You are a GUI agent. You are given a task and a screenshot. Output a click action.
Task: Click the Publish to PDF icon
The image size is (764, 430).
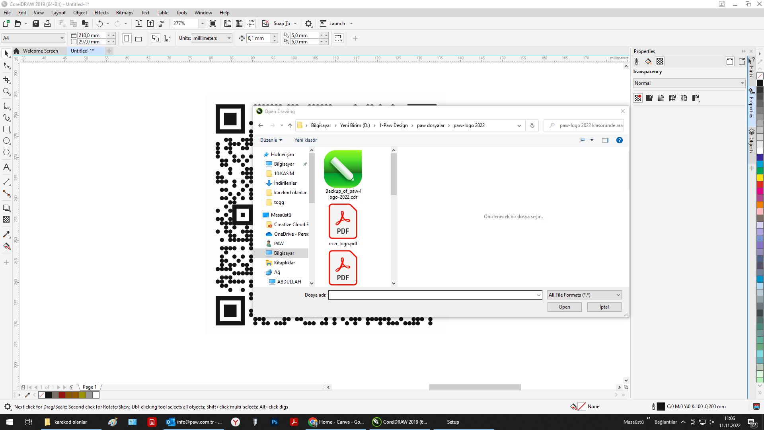(x=162, y=23)
